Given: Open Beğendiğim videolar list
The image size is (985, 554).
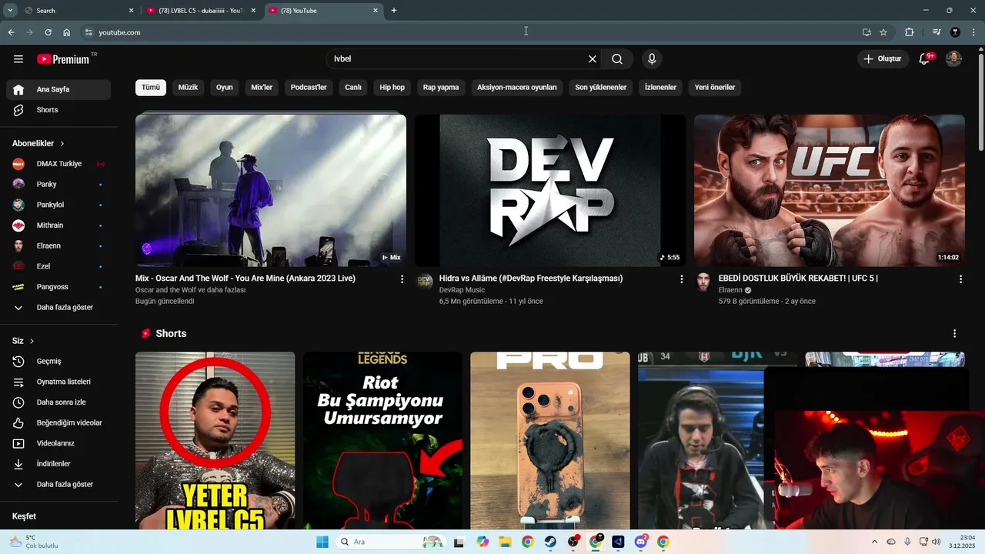Looking at the screenshot, I should coord(58,422).
